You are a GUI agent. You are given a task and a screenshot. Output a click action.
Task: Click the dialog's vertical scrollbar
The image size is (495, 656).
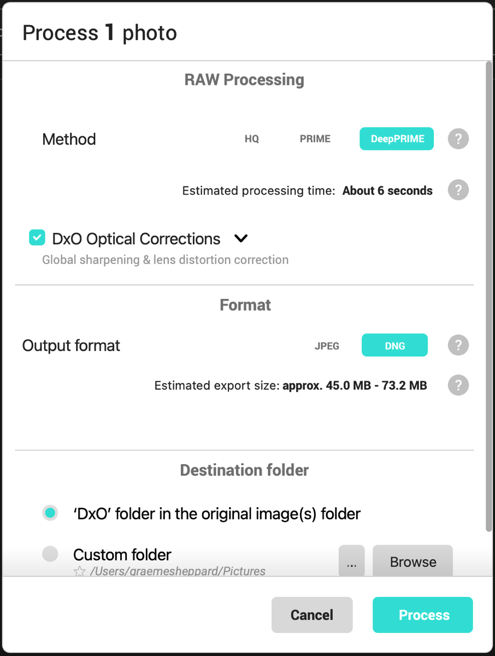488,295
